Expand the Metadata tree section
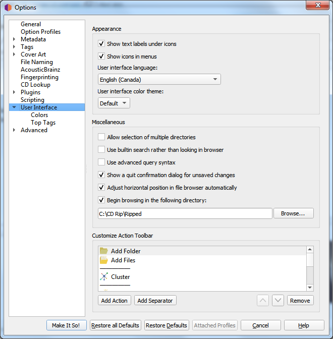The height and width of the screenshot is (339, 333). 14,39
